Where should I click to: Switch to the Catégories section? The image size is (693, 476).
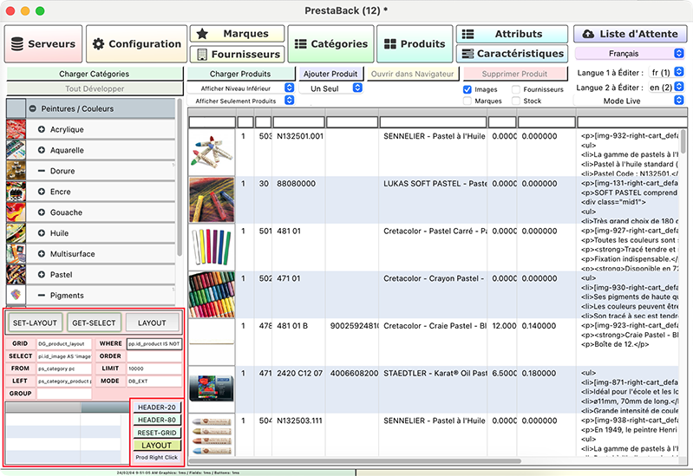(x=330, y=43)
